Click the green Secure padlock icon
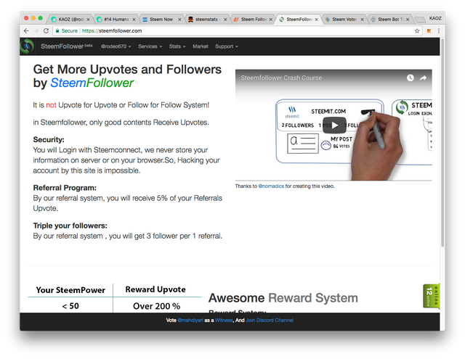Viewport: 465px width, 359px height. pos(57,30)
